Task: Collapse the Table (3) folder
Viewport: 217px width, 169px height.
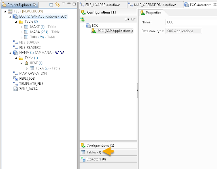Action: click(x=16, y=22)
